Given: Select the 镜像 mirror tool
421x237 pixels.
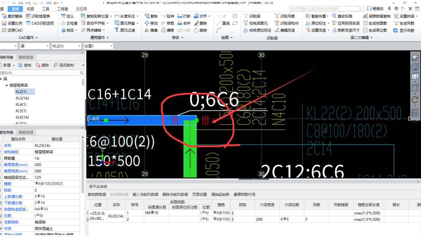Looking at the screenshot, I should point(151,30).
